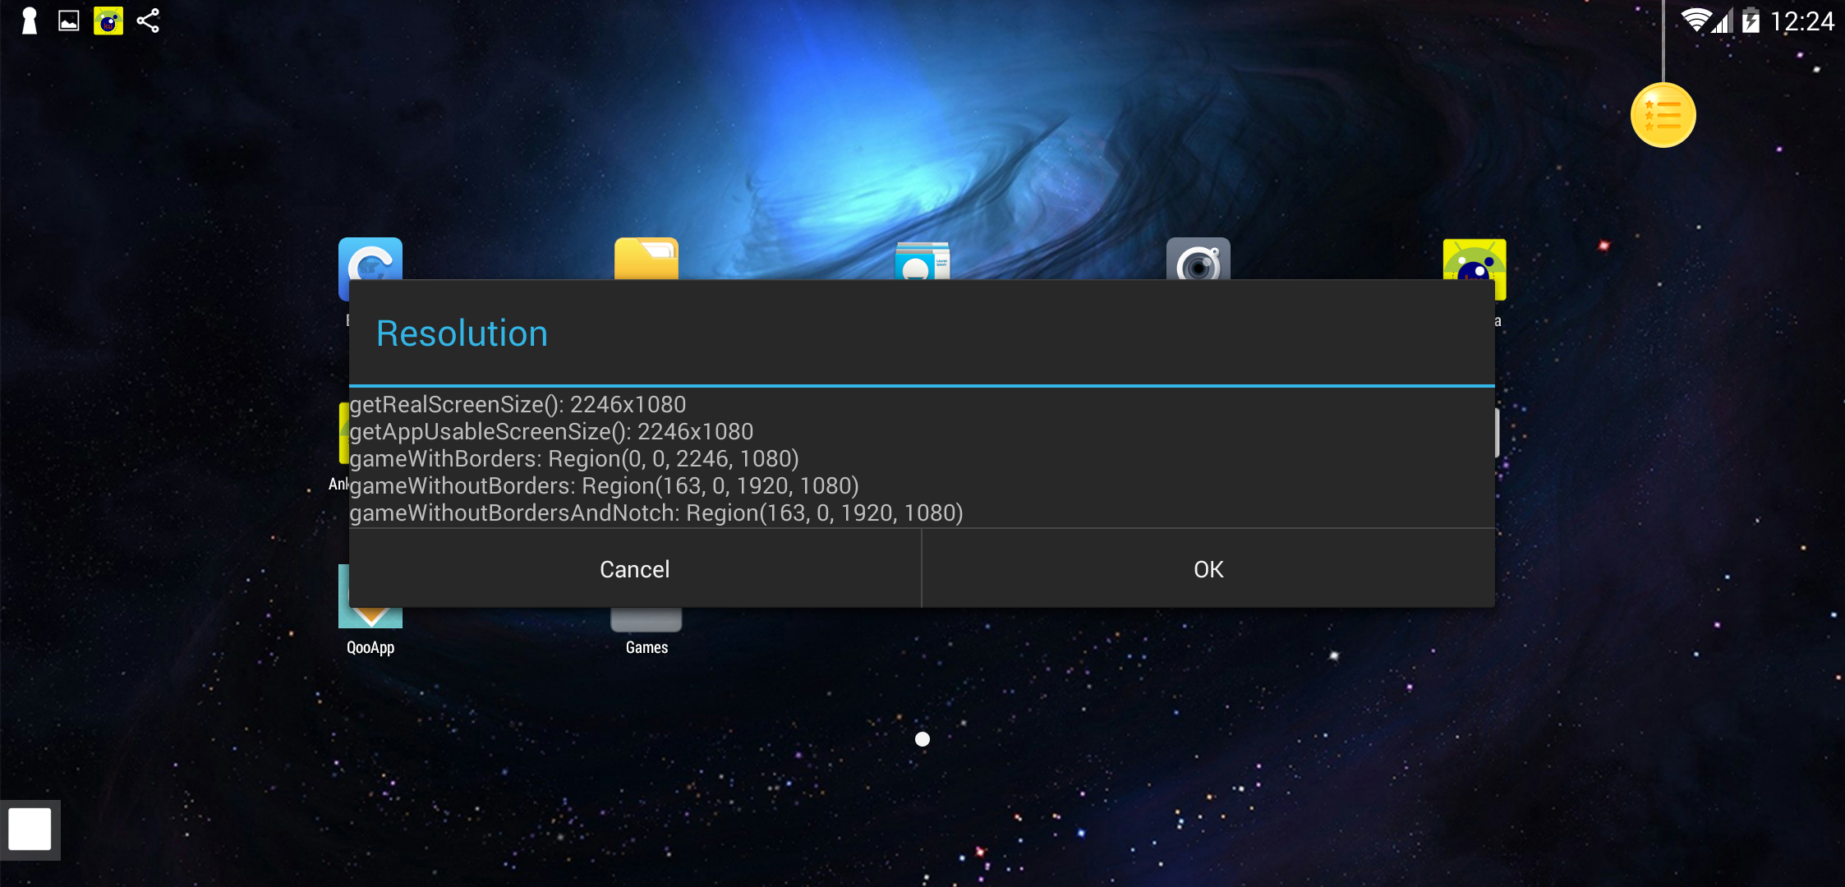Tap the blue browser app icon
This screenshot has width=1845, height=887.
pos(370,259)
